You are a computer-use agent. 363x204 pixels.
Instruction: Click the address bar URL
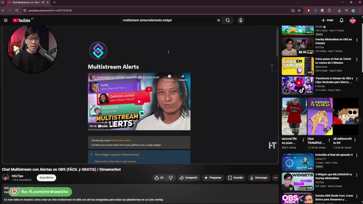(x=50, y=10)
